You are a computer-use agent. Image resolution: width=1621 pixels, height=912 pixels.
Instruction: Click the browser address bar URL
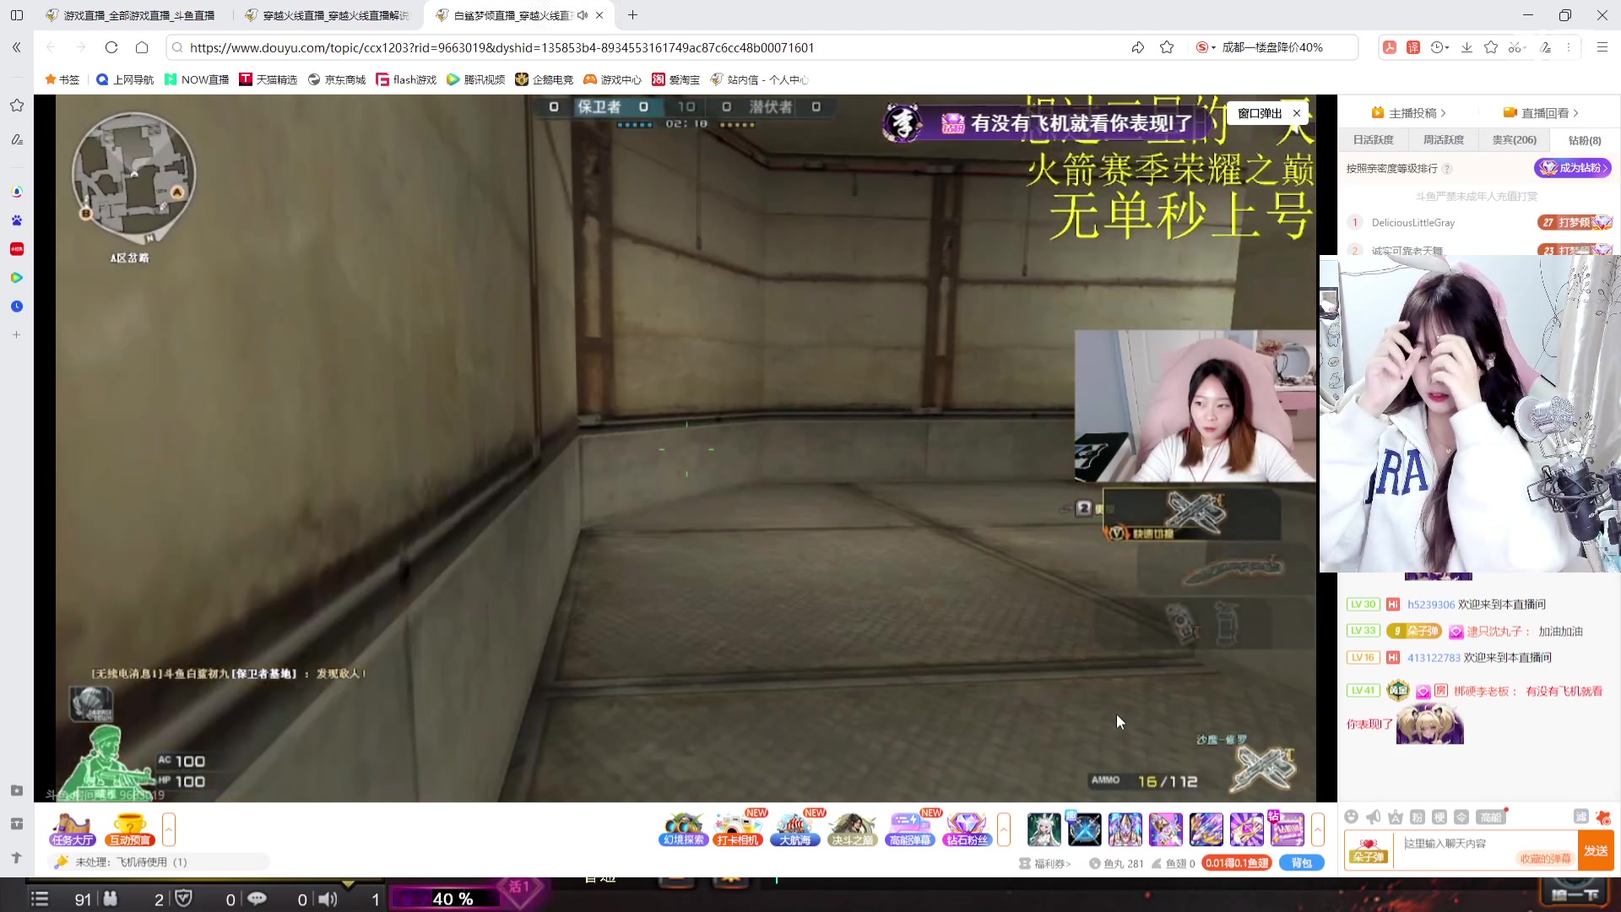pos(501,47)
